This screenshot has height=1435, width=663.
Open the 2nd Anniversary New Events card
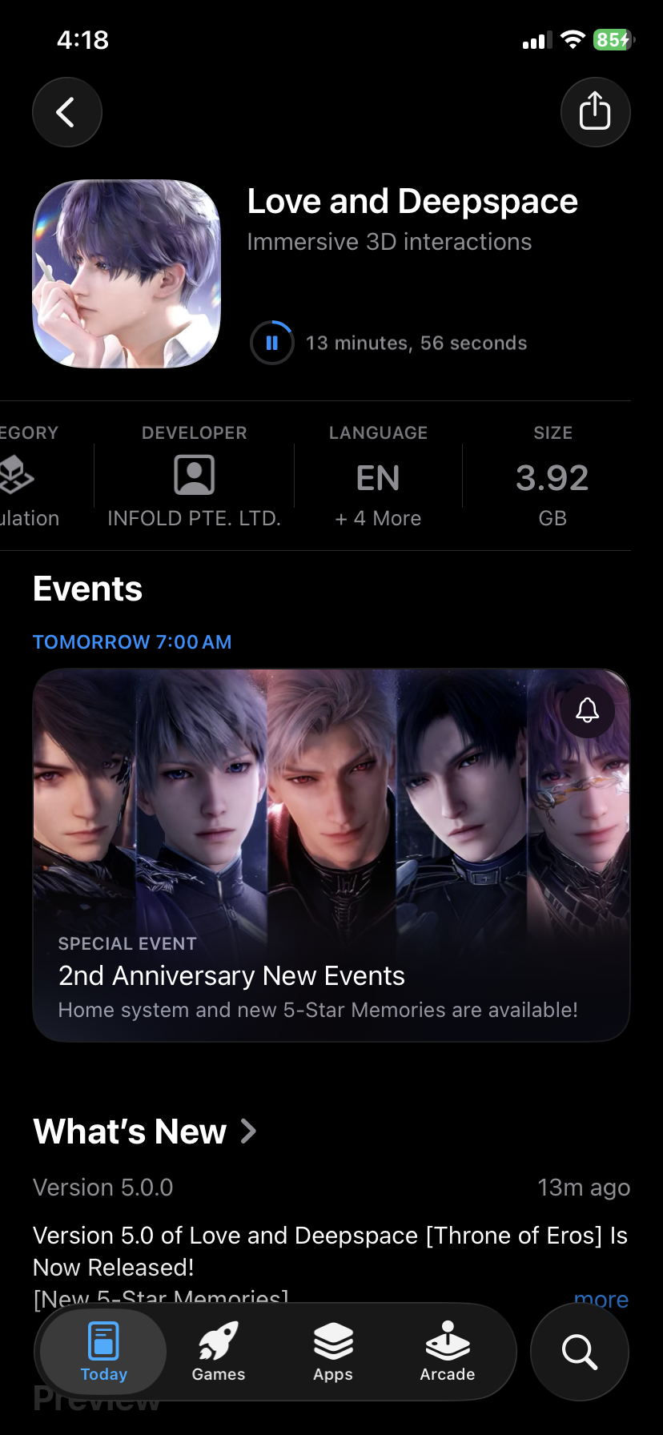331,855
